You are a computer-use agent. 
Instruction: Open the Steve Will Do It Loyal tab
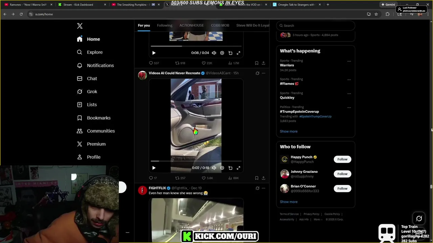(x=253, y=25)
